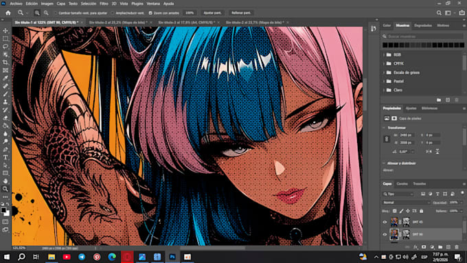
Task: Toggle 'Zoom con arrastre' checkbox
Action: click(x=150, y=13)
